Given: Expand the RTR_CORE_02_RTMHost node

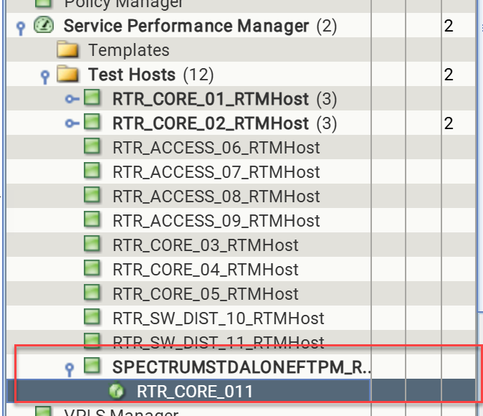Looking at the screenshot, I should [x=72, y=123].
